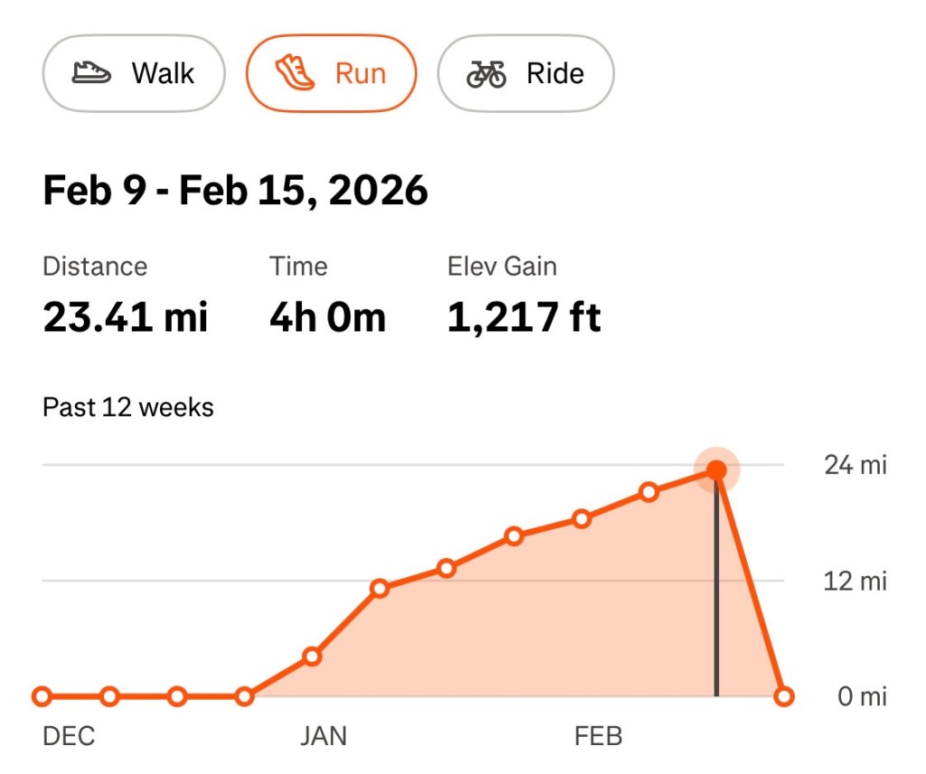This screenshot has width=926, height=774.
Task: Select the first December data point
Action: pyautogui.click(x=42, y=696)
